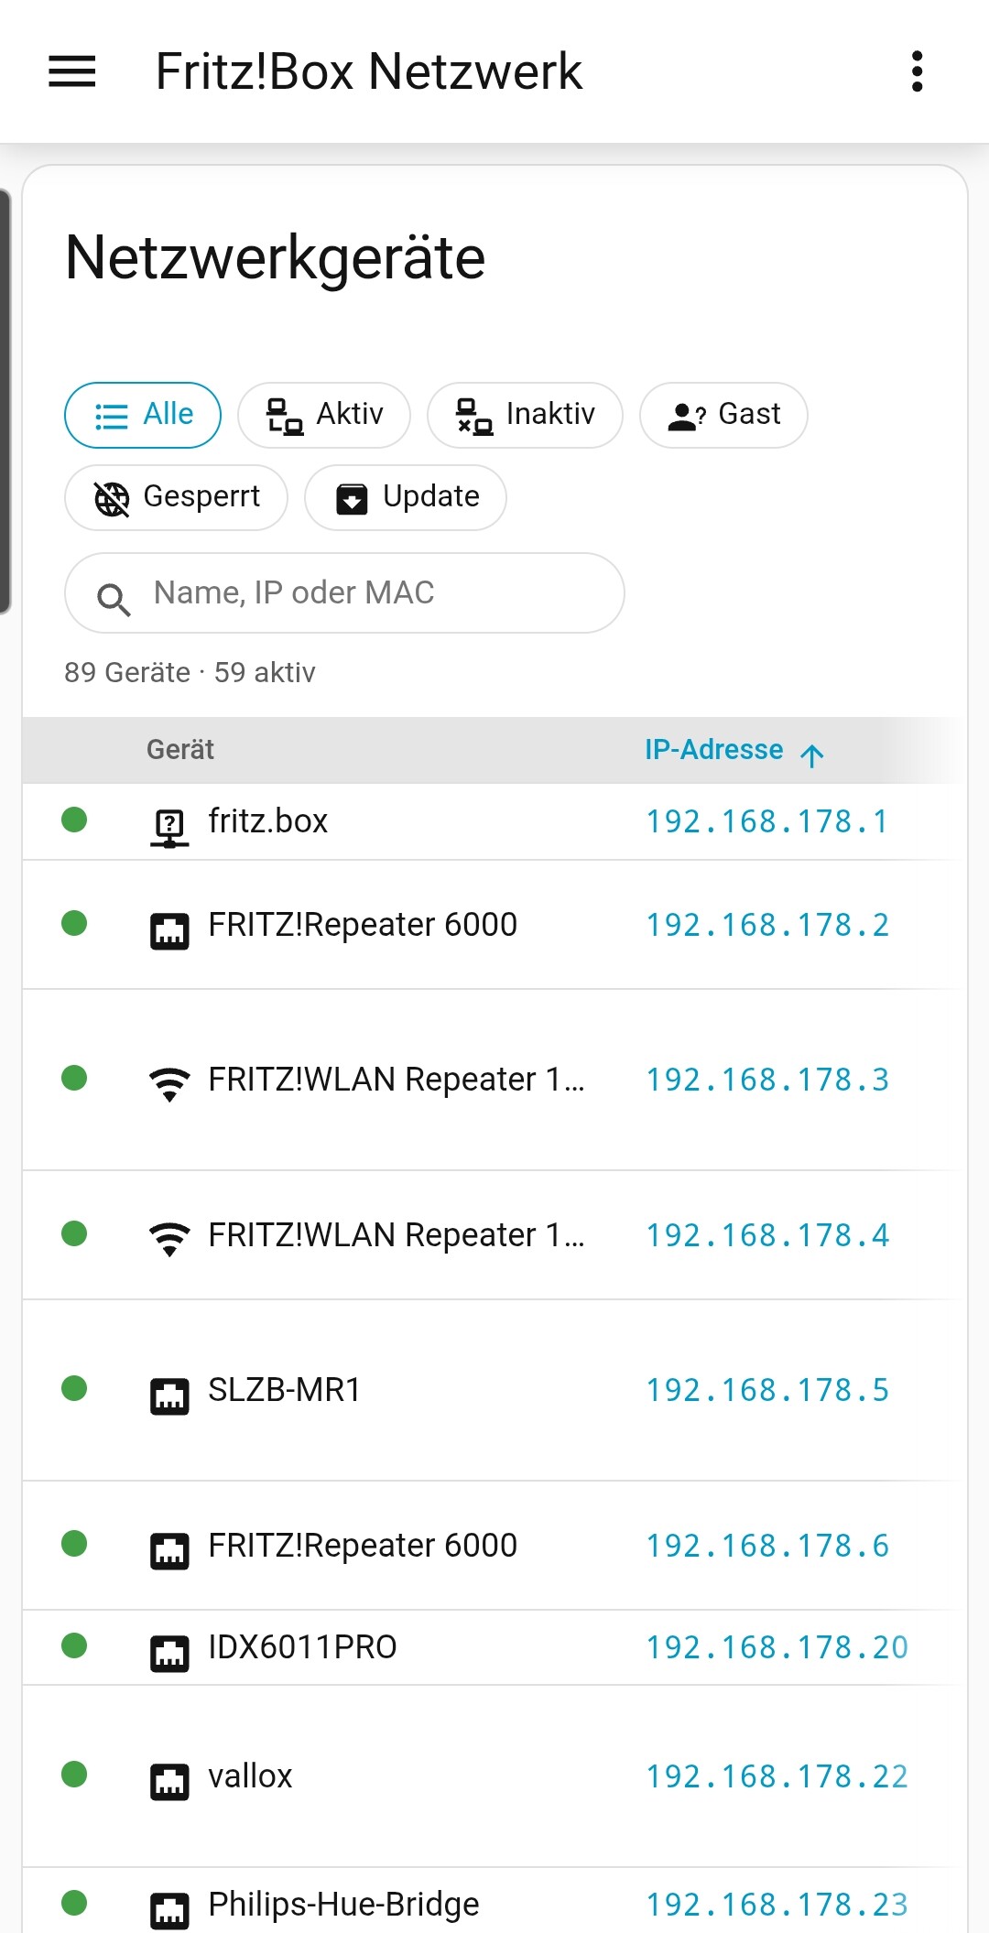Screen dimensions: 989x1933
Task: Sort by IP-Adresse column header
Action: [714, 750]
